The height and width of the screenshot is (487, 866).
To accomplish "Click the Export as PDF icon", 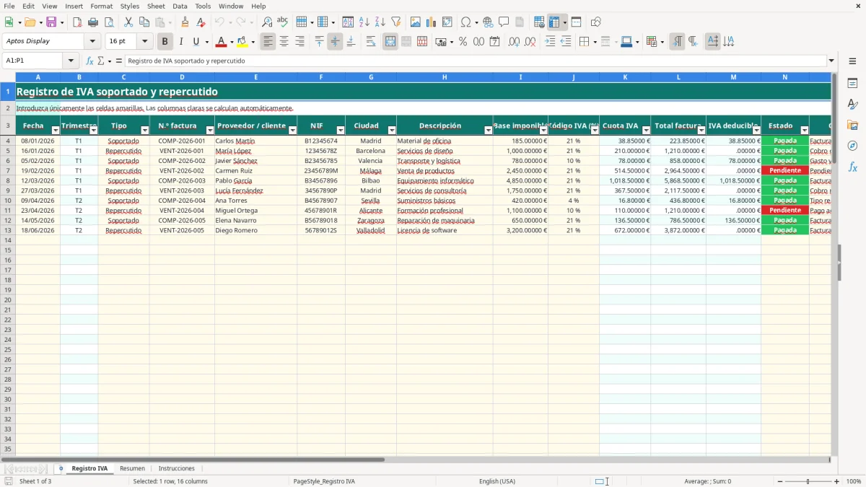I will (77, 22).
